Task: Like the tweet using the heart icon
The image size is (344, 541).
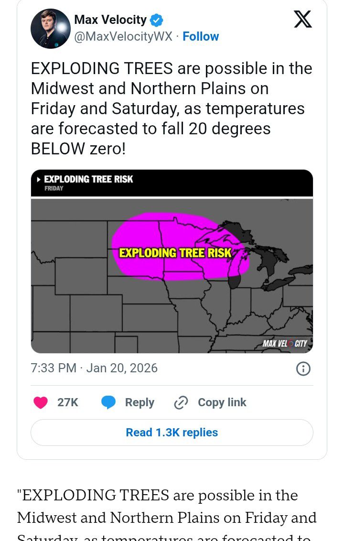Action: [x=40, y=402]
